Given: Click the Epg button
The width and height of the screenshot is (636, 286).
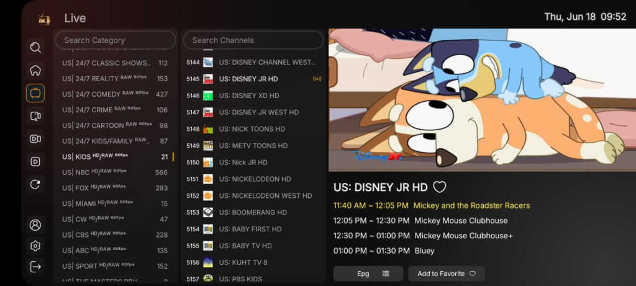Looking at the screenshot, I should coord(368,274).
